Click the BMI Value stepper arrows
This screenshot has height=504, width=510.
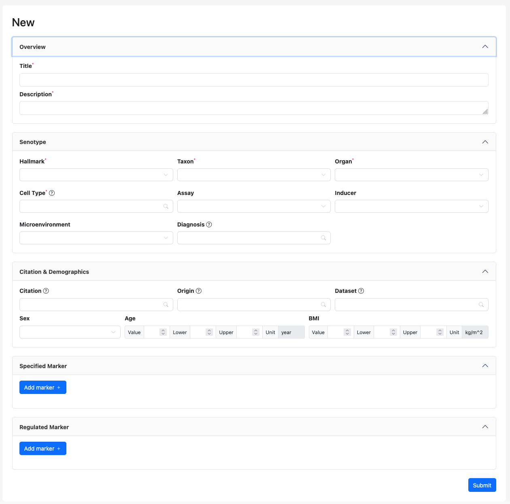point(347,332)
